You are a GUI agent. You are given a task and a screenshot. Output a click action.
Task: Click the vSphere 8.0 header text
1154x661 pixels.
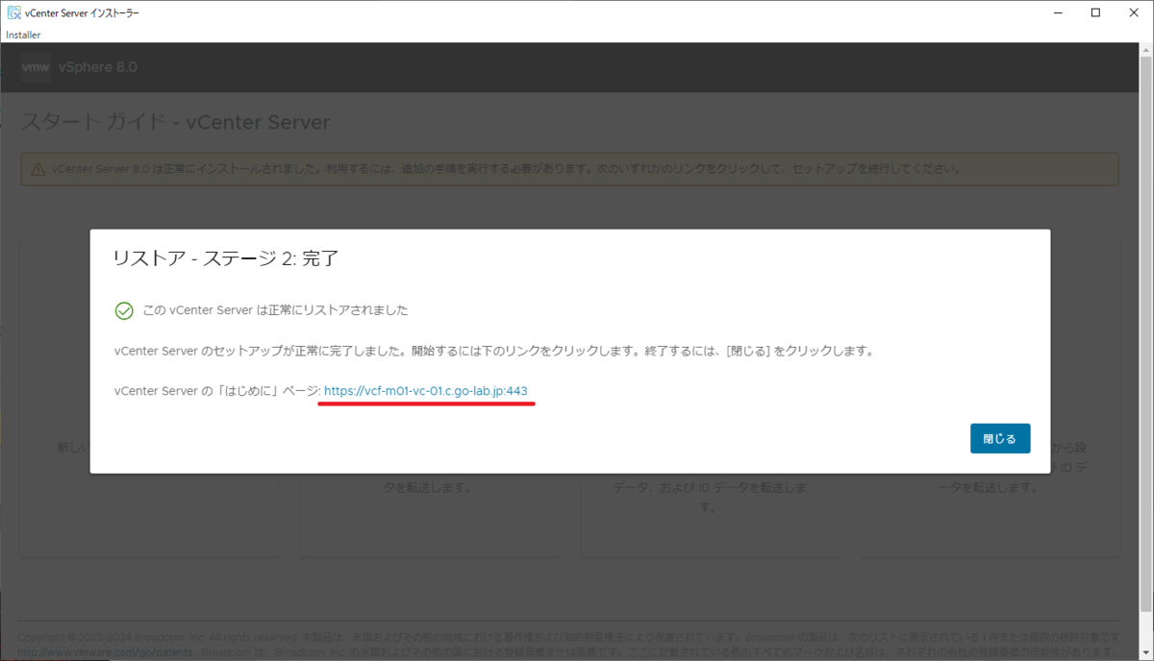click(x=98, y=67)
